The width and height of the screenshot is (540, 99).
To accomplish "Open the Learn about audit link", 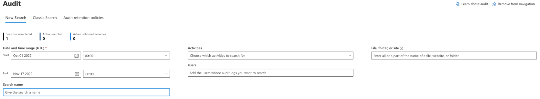I will (474, 4).
